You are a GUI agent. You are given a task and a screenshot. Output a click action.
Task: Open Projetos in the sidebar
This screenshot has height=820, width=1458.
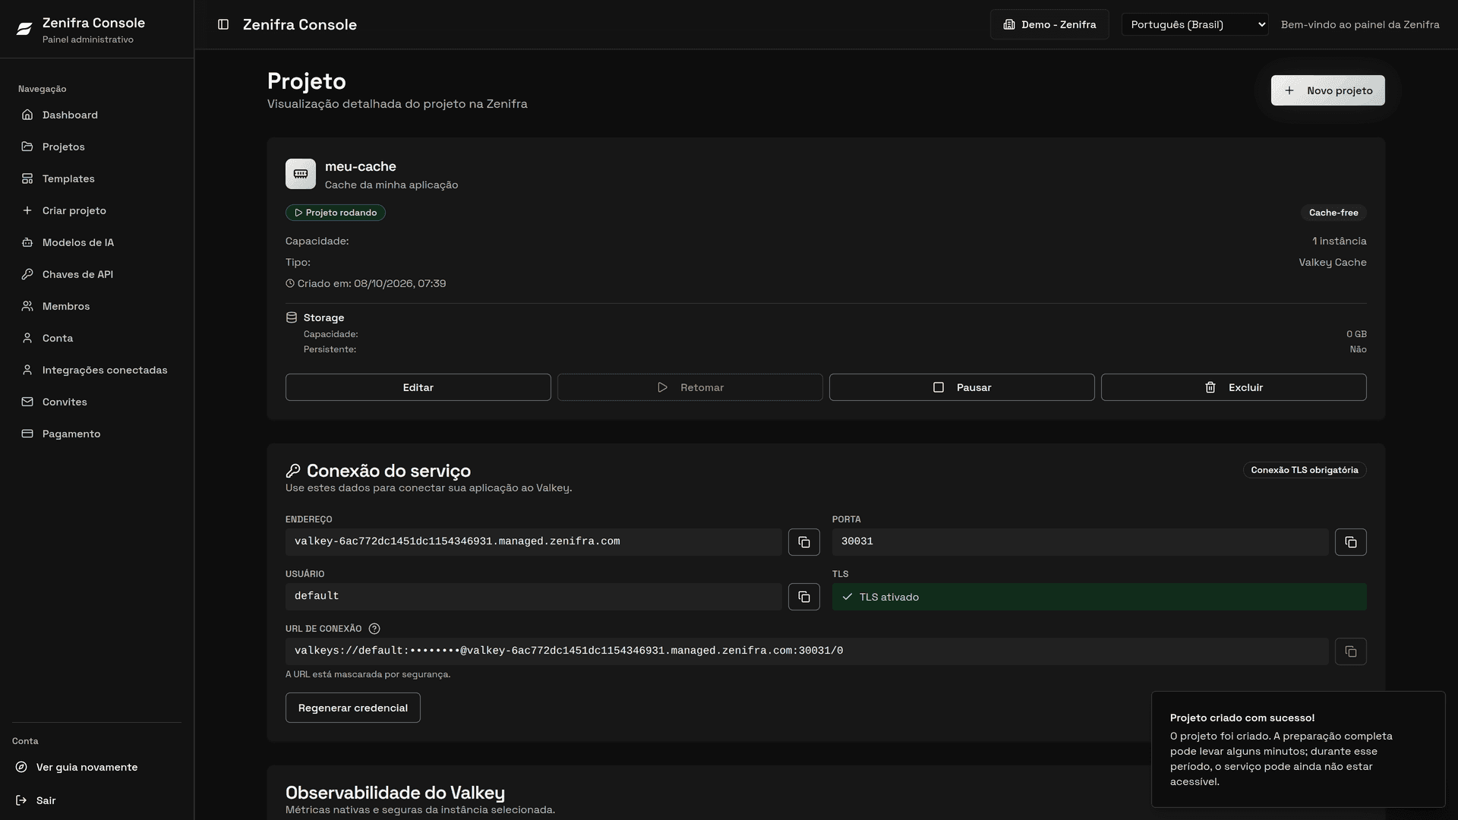(97, 147)
